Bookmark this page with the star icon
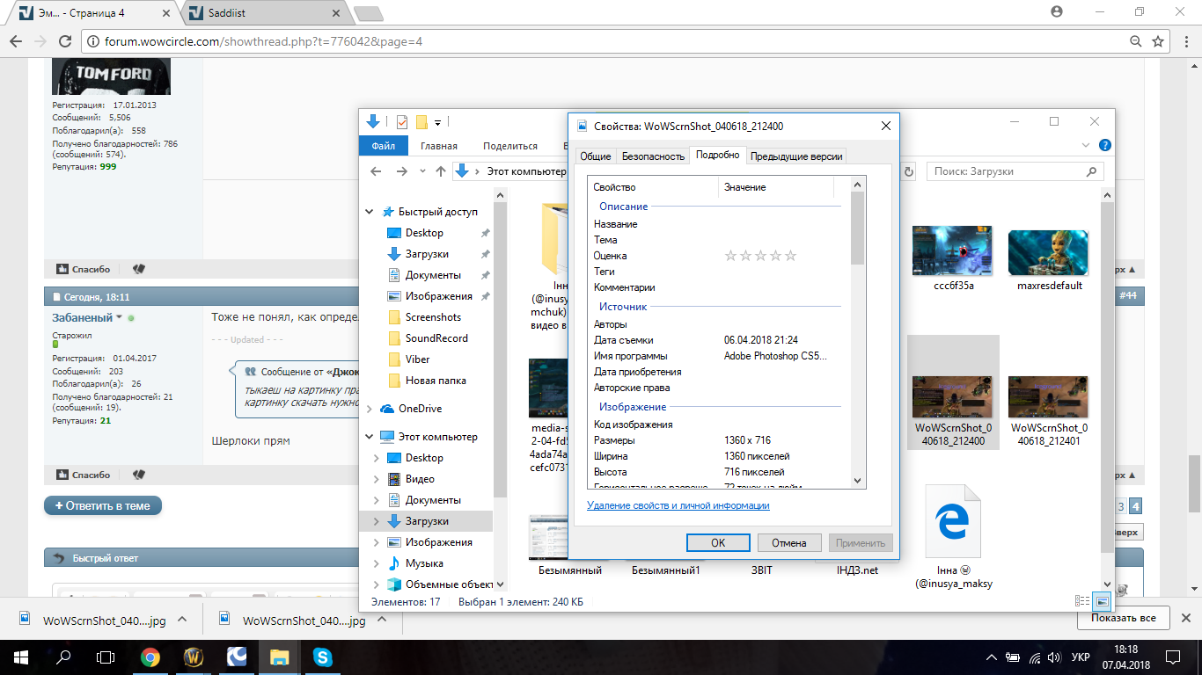 point(1159,41)
